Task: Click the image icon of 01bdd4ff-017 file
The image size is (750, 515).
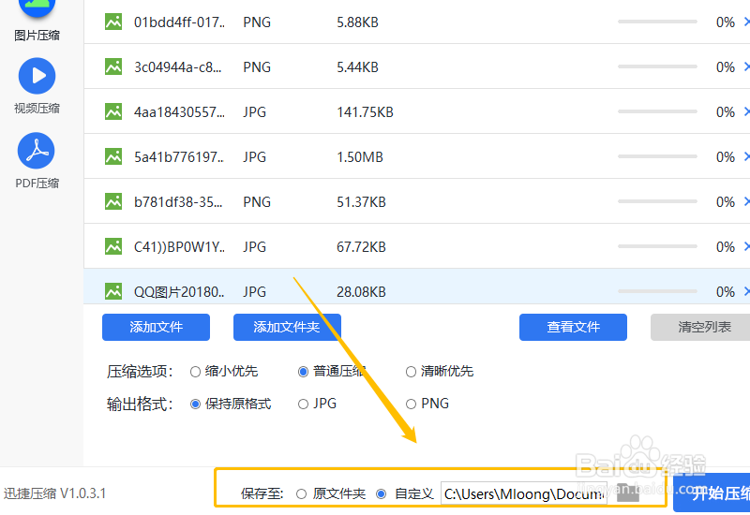Action: pos(113,22)
